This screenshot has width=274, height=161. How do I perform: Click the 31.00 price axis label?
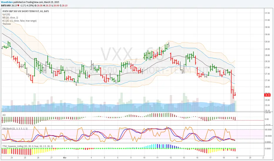(267, 20)
